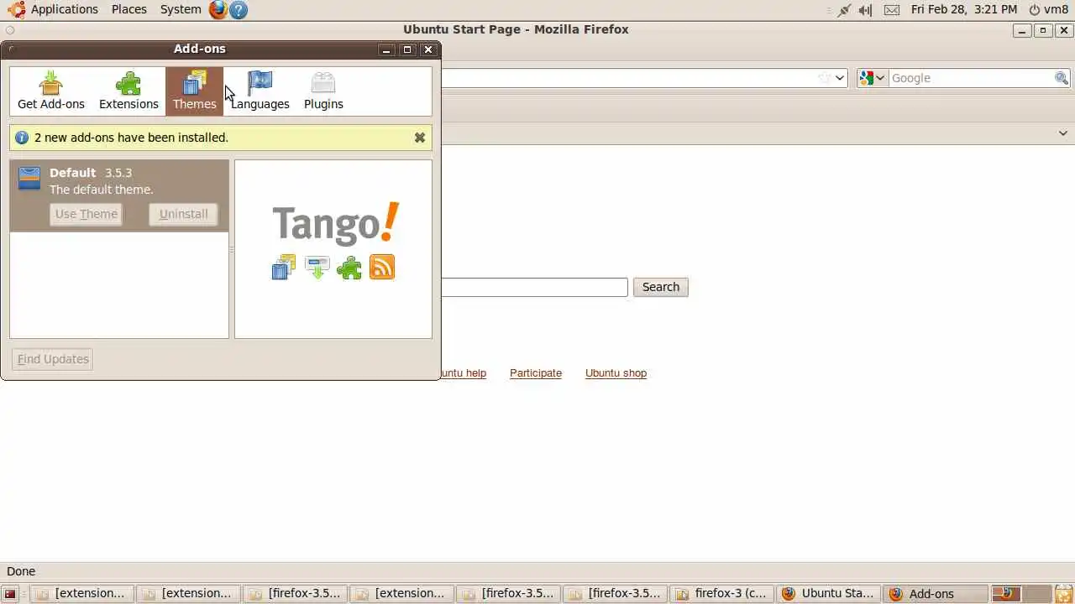Open the Get Add-ons section
This screenshot has height=604, width=1075.
pyautogui.click(x=51, y=91)
